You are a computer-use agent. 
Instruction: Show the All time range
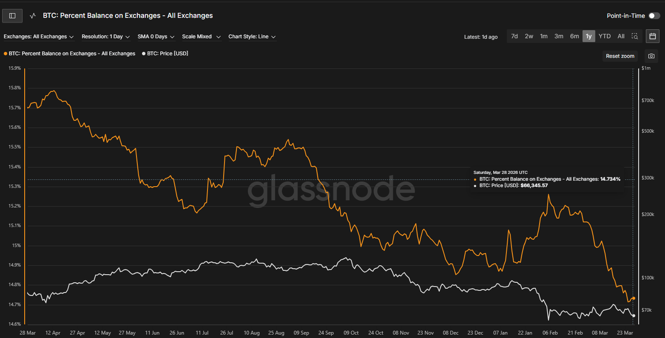621,36
